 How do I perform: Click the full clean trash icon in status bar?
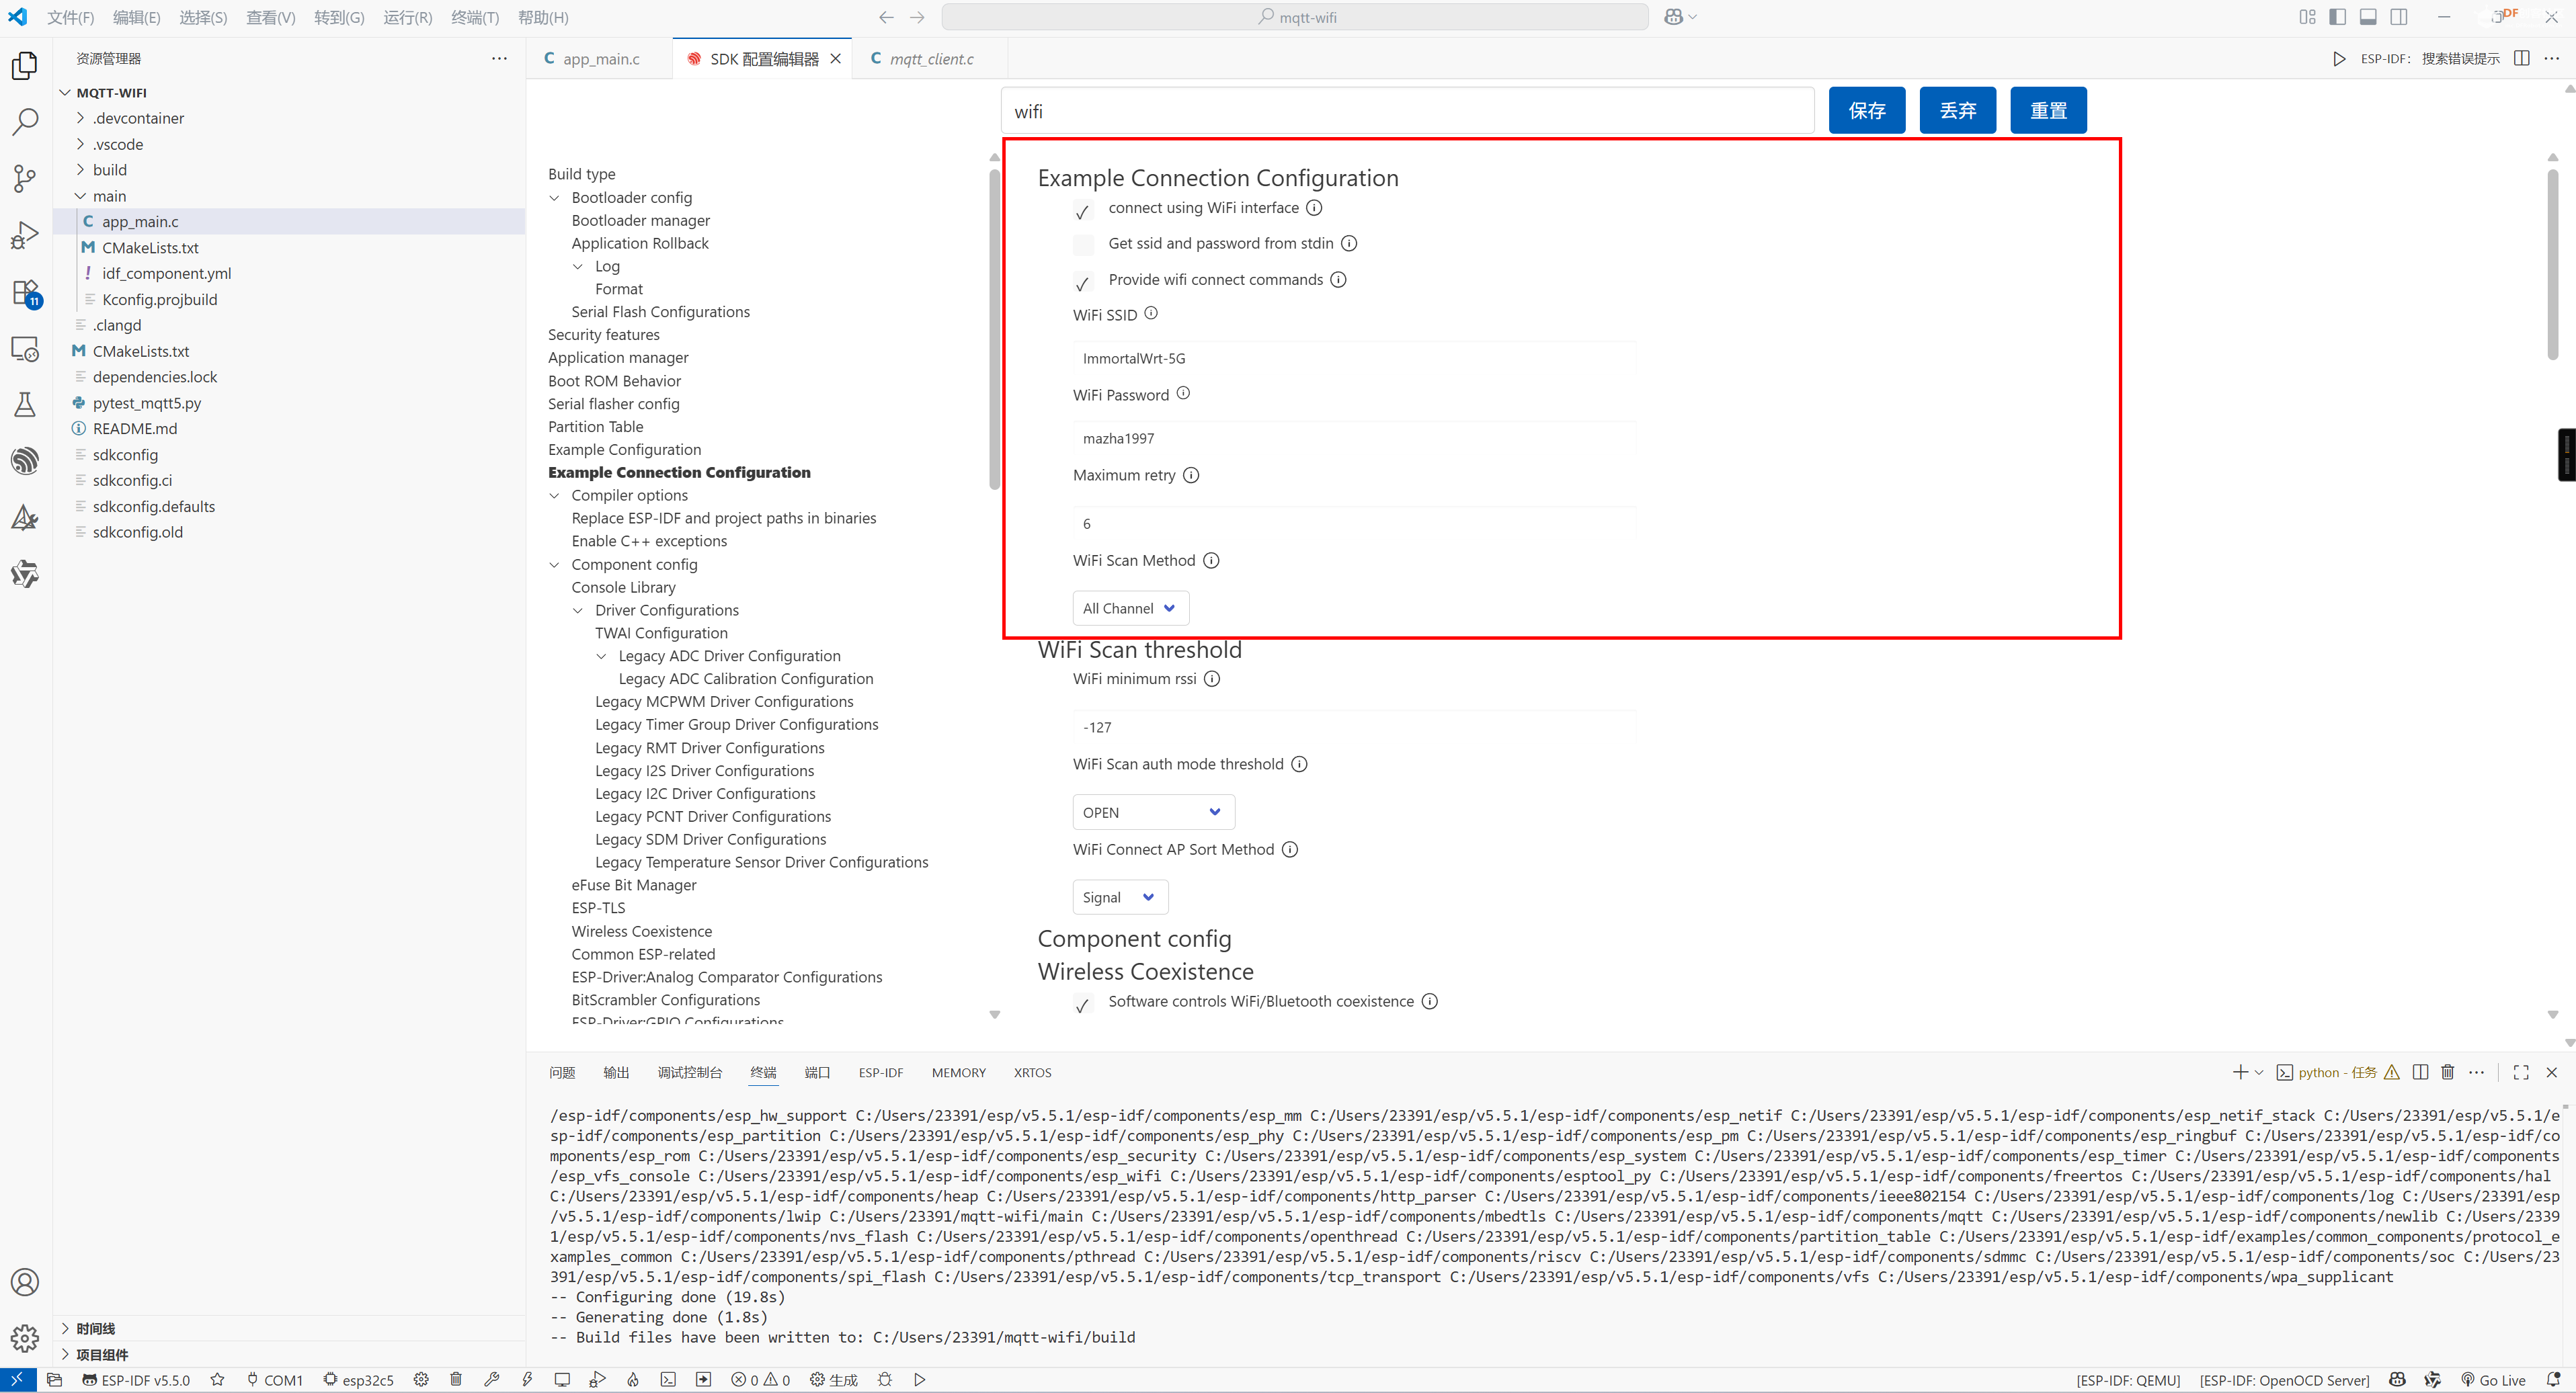pyautogui.click(x=456, y=1379)
